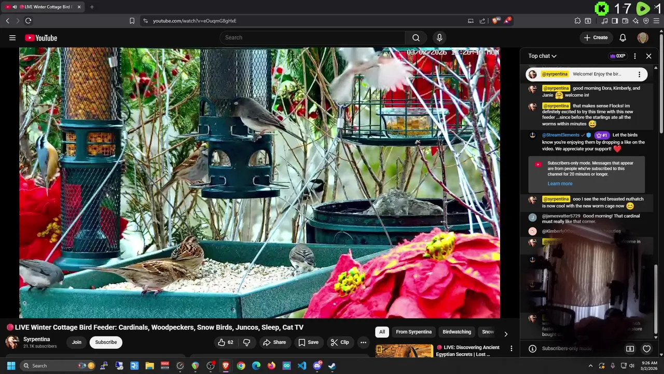Like the video with thumbs up
The width and height of the screenshot is (664, 374).
(226, 342)
